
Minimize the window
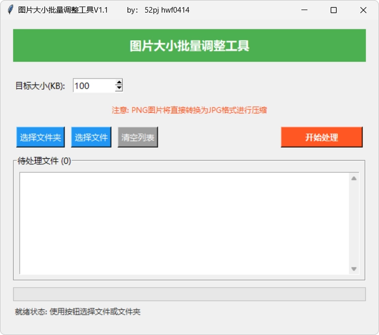(304, 10)
